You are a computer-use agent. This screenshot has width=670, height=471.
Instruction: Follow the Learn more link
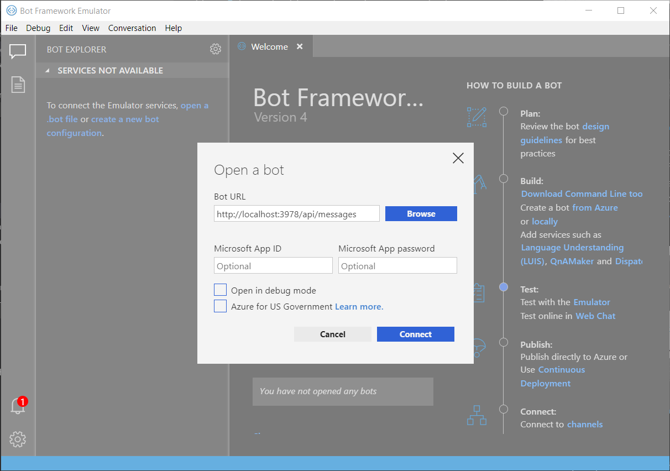coord(359,306)
